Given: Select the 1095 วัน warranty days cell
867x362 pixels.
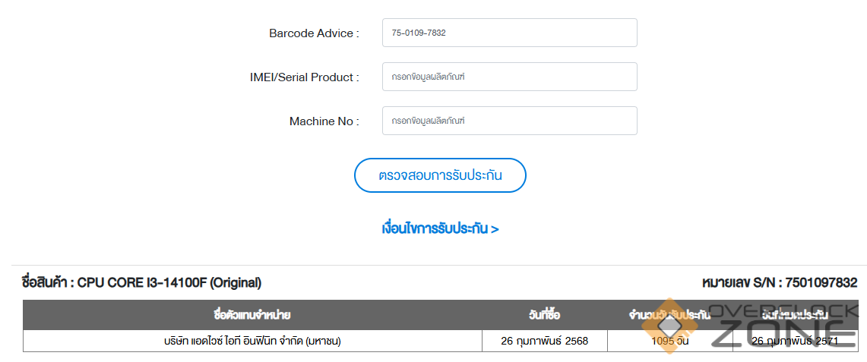Looking at the screenshot, I should [670, 342].
